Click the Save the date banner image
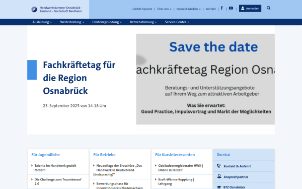The width and height of the screenshot is (302, 189). pyautogui.click(x=205, y=79)
